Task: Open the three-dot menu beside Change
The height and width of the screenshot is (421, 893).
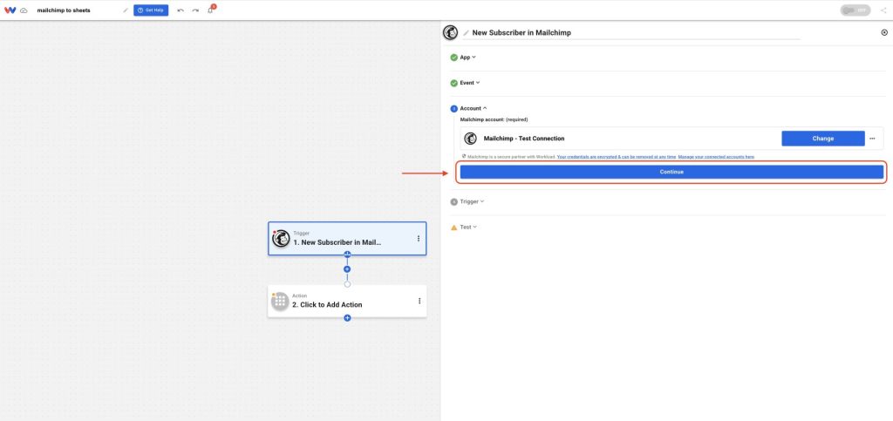Action: tap(872, 139)
